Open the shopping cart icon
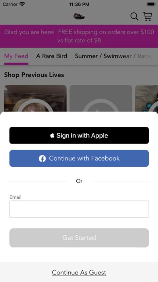158x282 pixels. (147, 16)
